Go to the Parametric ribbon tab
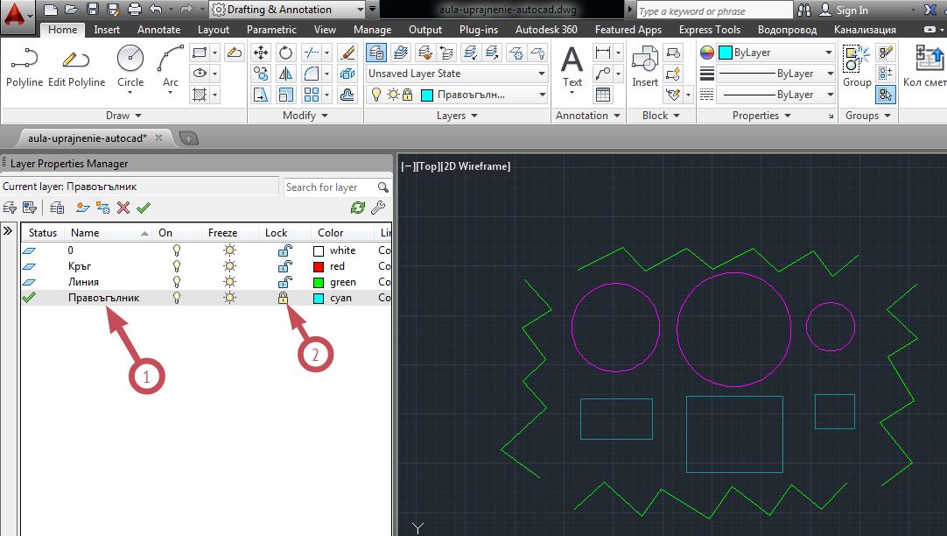This screenshot has width=947, height=536. pos(271,30)
